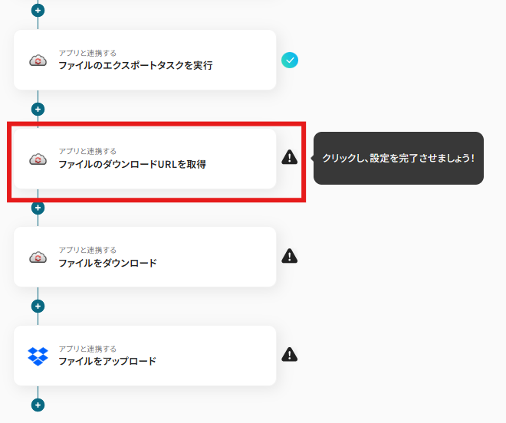
Task: Click the cloud app icon on export task step
Action: coord(38,61)
